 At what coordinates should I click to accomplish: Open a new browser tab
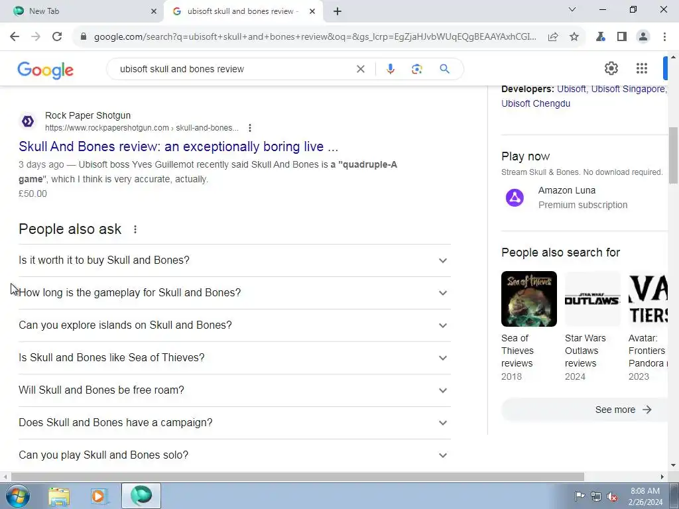click(338, 11)
